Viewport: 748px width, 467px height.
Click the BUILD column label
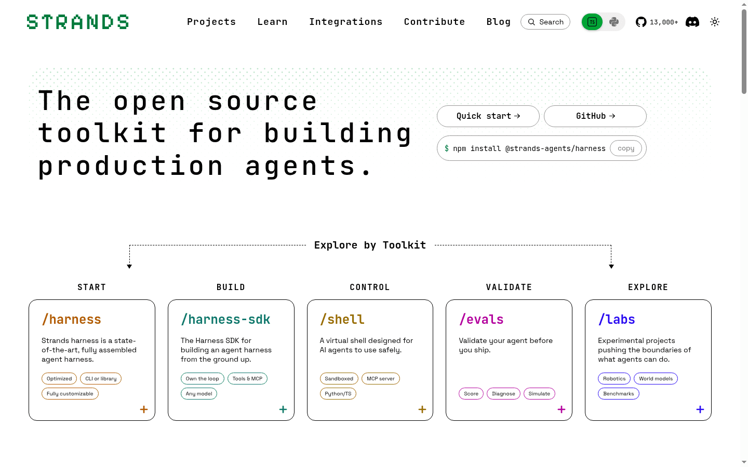tap(231, 287)
